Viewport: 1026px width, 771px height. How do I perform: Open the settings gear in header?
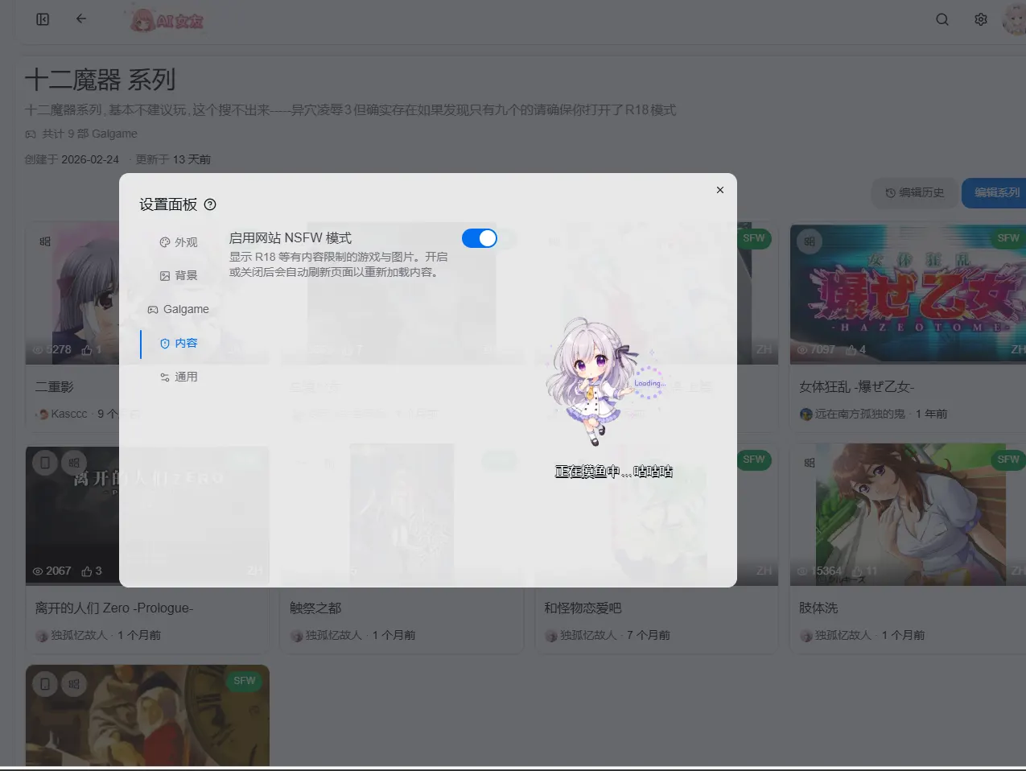pos(981,19)
